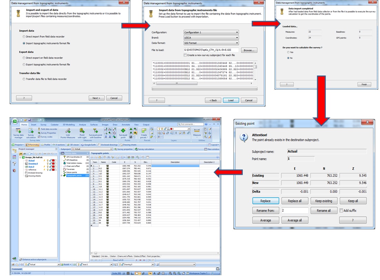Switch to the 3D Modelling ribbon tab
The height and width of the screenshot is (280, 380).
(68, 124)
